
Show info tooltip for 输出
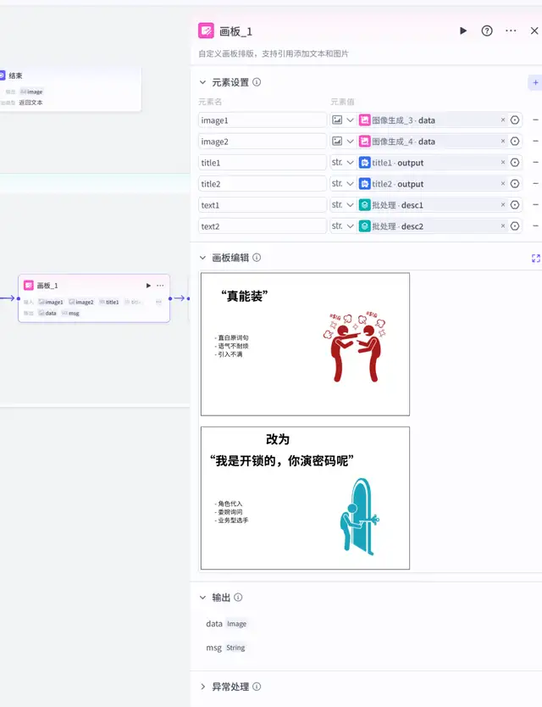click(x=238, y=598)
